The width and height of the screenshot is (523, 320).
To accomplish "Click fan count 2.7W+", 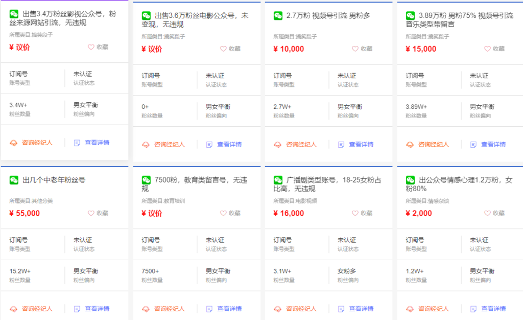I will [282, 107].
